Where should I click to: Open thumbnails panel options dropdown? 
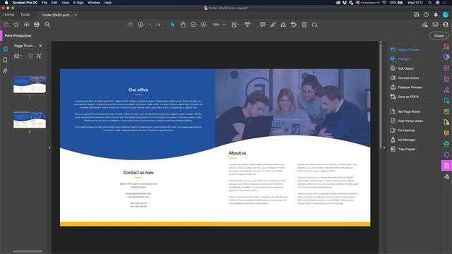click(x=18, y=56)
